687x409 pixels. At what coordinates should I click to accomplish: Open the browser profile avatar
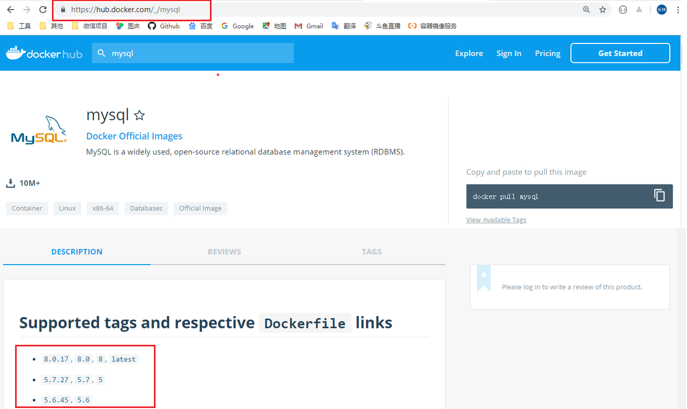661,10
